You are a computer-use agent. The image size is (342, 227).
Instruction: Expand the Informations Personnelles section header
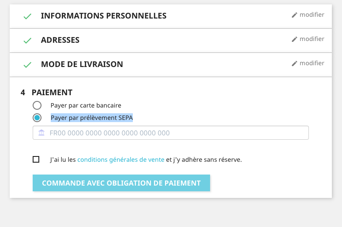point(104,16)
